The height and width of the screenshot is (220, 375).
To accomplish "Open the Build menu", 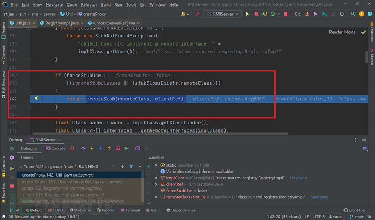I will 106,4.
